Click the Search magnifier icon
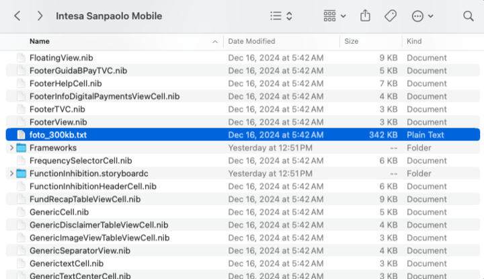Viewport: 484px width, 279px height. 469,15
